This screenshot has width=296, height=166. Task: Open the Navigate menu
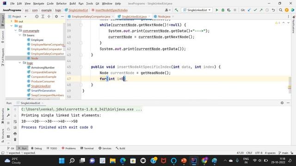[x=38, y=3]
